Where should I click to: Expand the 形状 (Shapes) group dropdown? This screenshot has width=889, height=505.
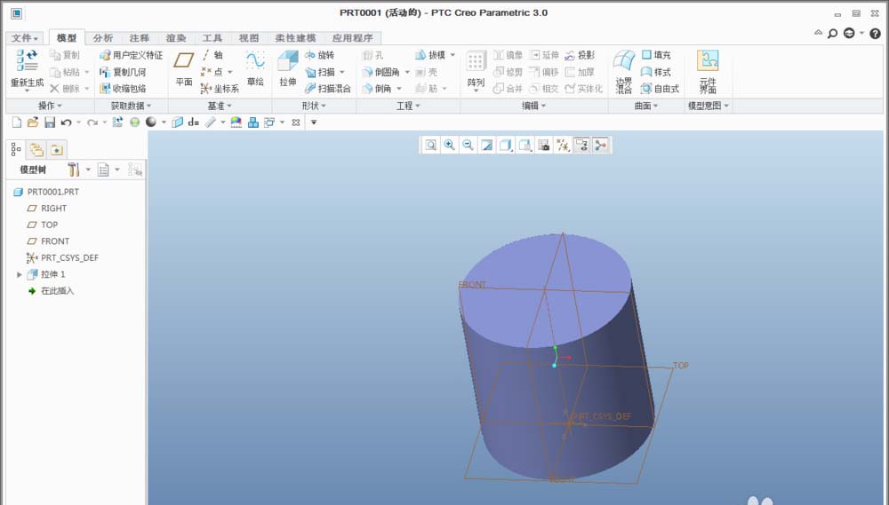pos(314,106)
